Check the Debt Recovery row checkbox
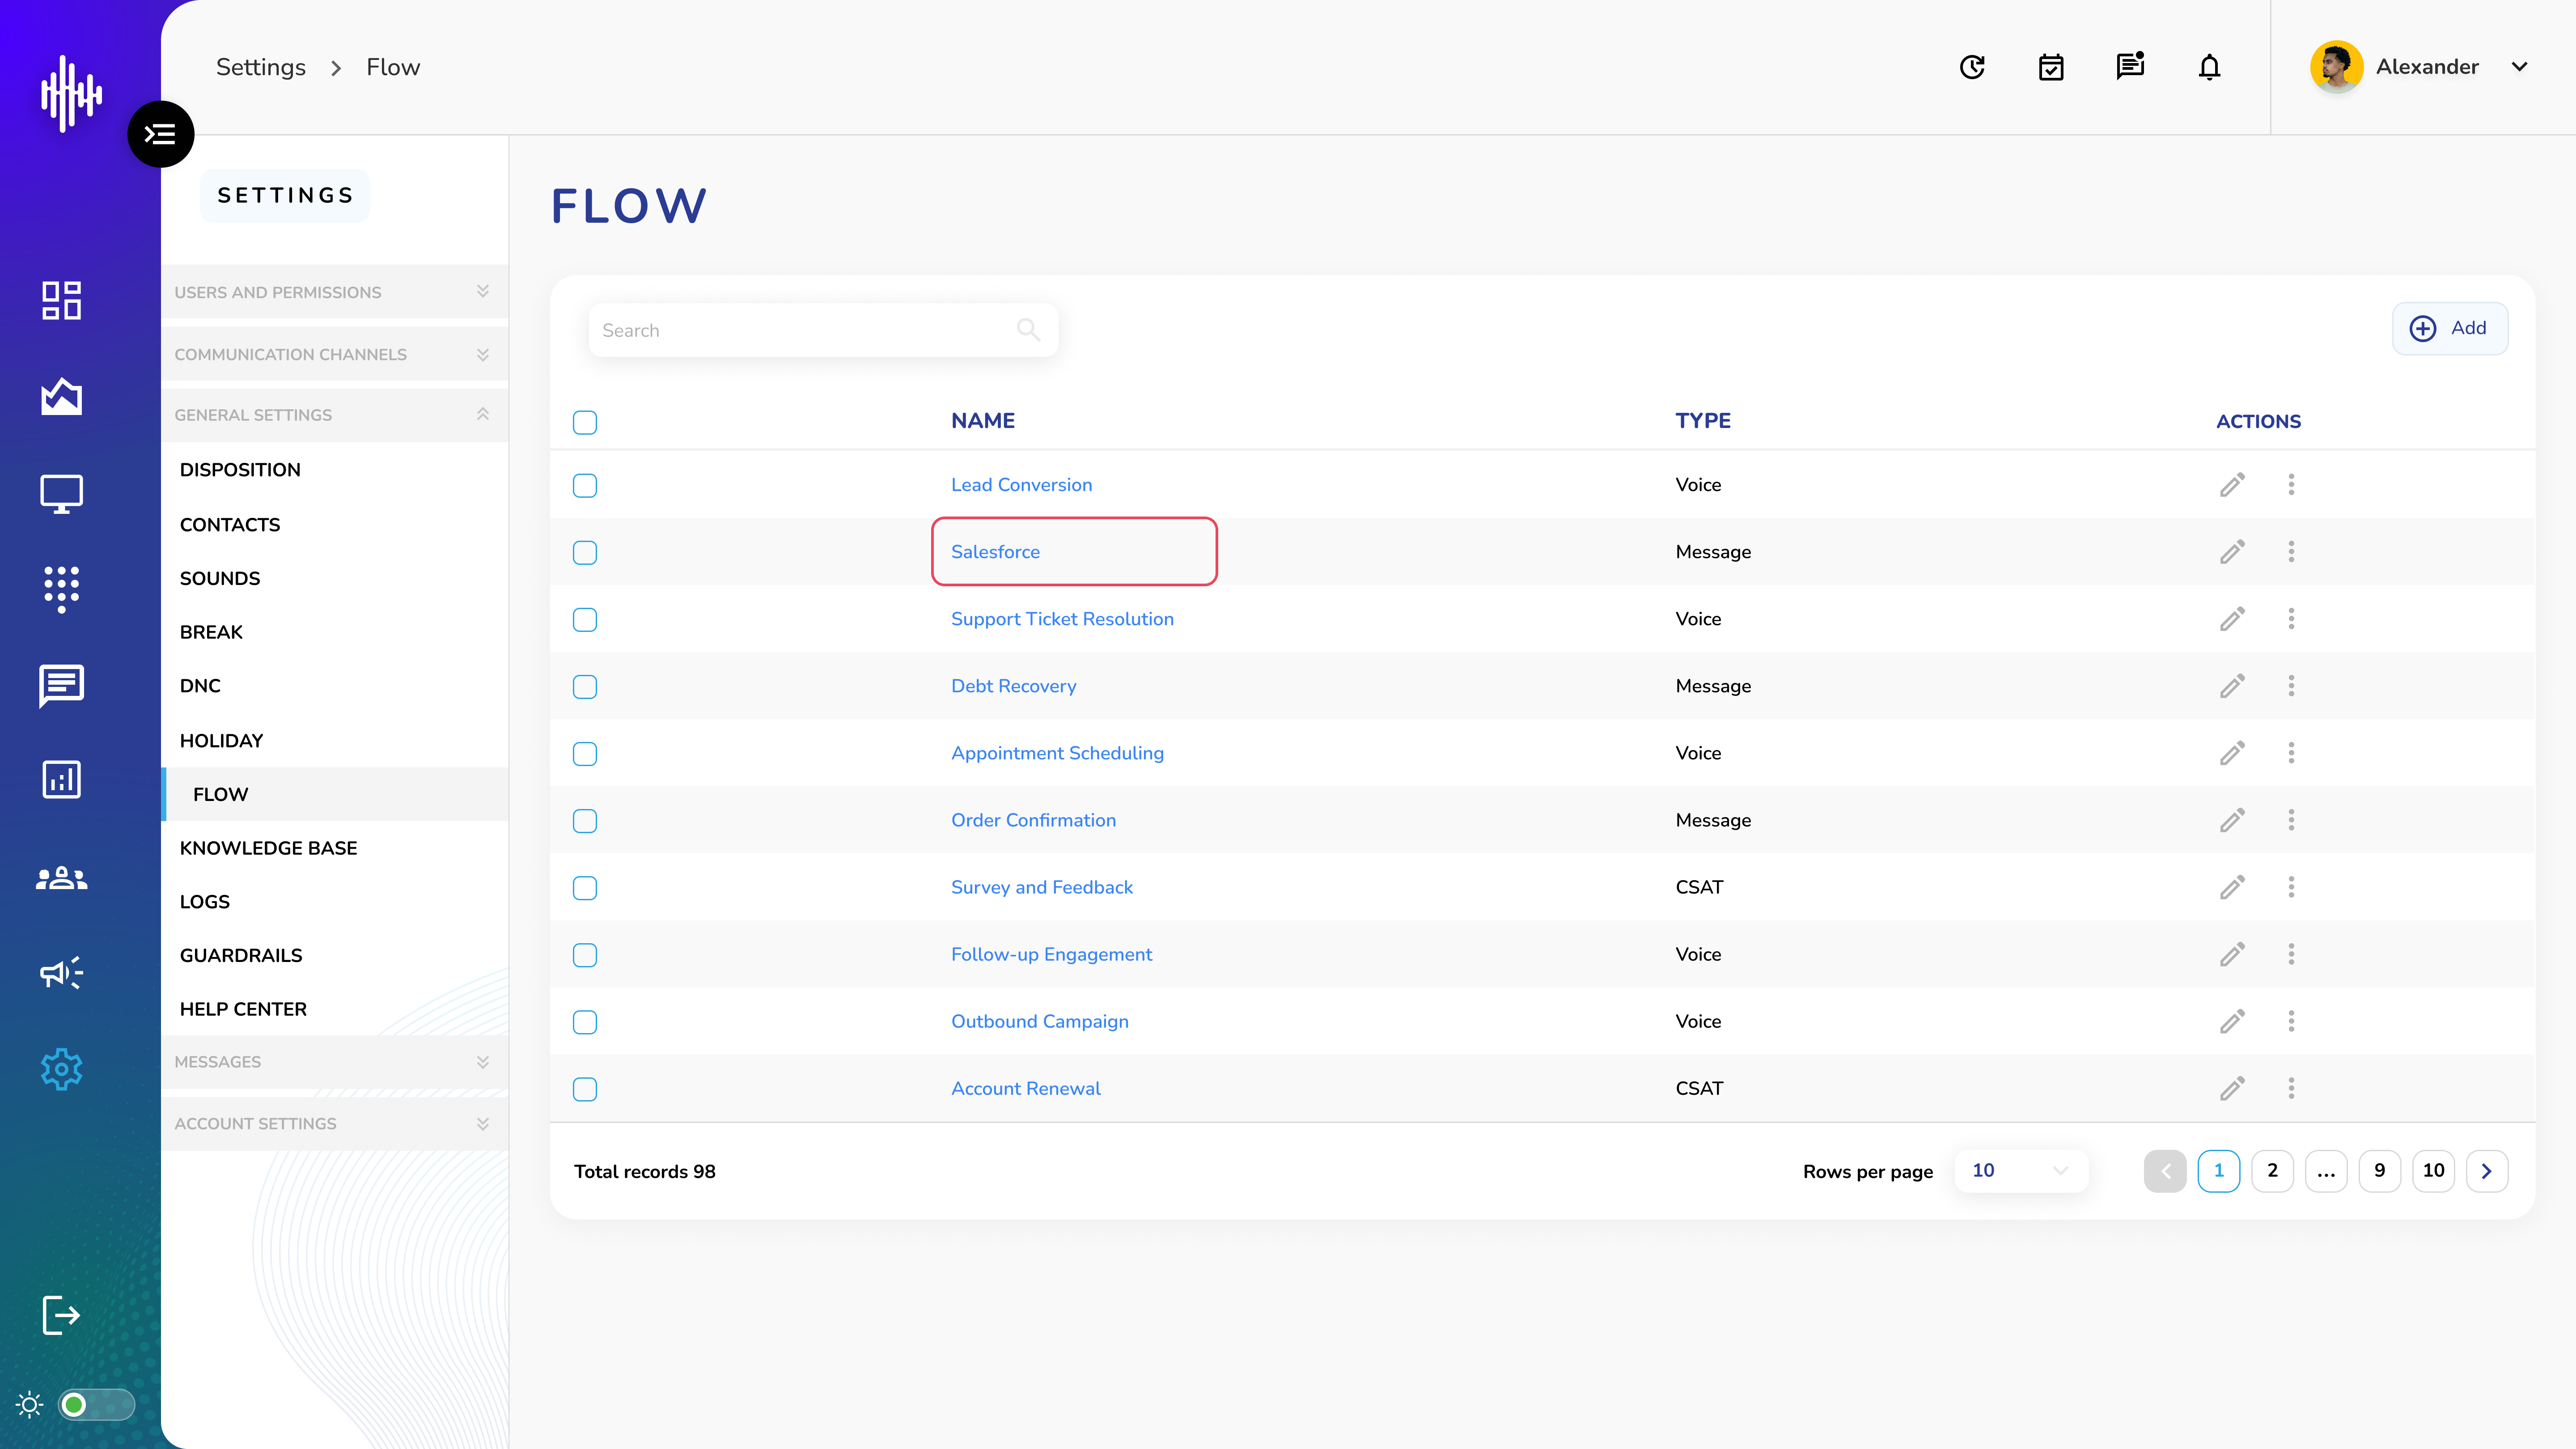This screenshot has height=1449, width=2576. [x=585, y=687]
